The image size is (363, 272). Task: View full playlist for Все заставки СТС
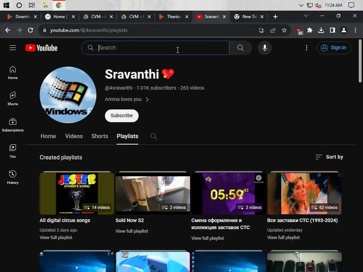click(283, 238)
